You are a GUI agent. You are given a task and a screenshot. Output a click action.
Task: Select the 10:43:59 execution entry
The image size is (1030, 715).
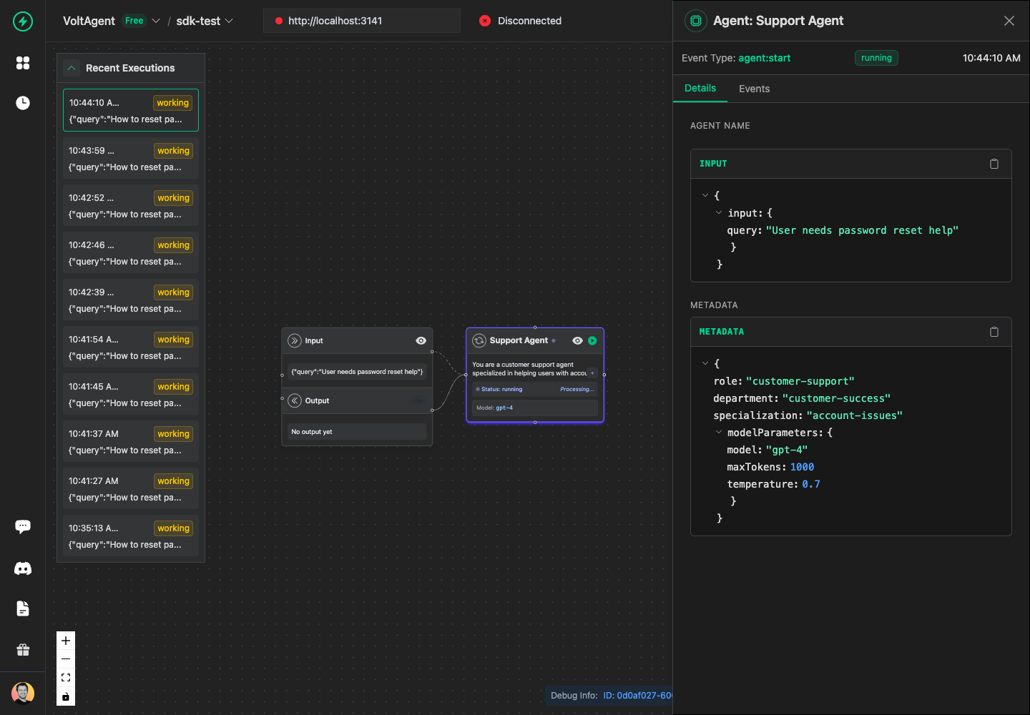tap(131, 159)
